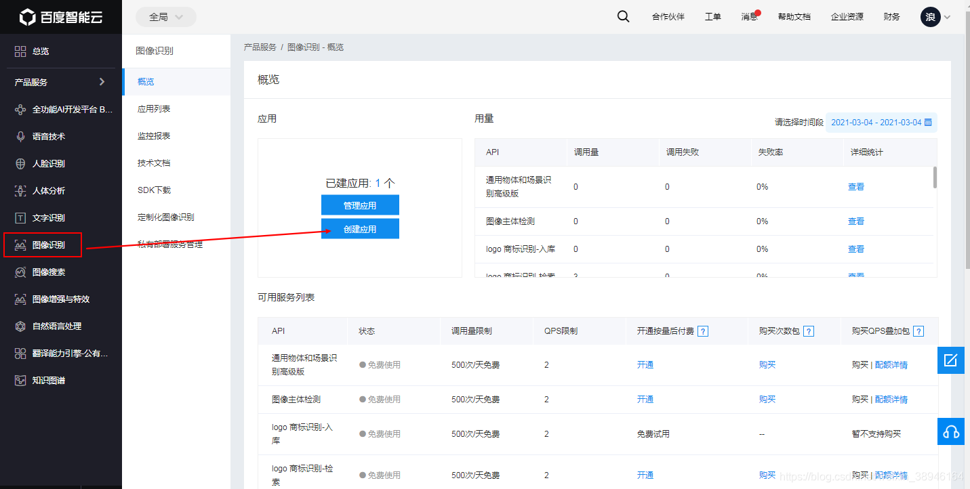Click the 人体分析 body icon

pos(21,190)
